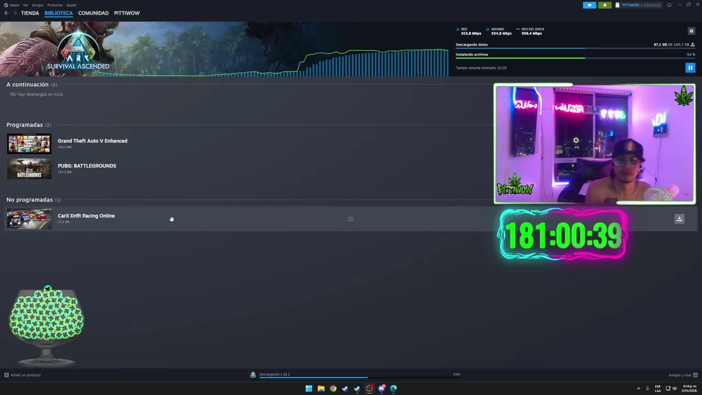Open the announcements megaphone button
Viewport: 702px width, 395px height.
coord(589,5)
